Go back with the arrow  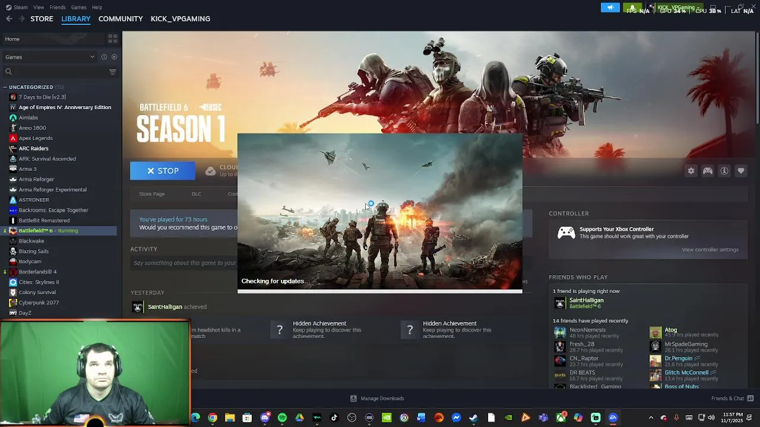pos(9,19)
